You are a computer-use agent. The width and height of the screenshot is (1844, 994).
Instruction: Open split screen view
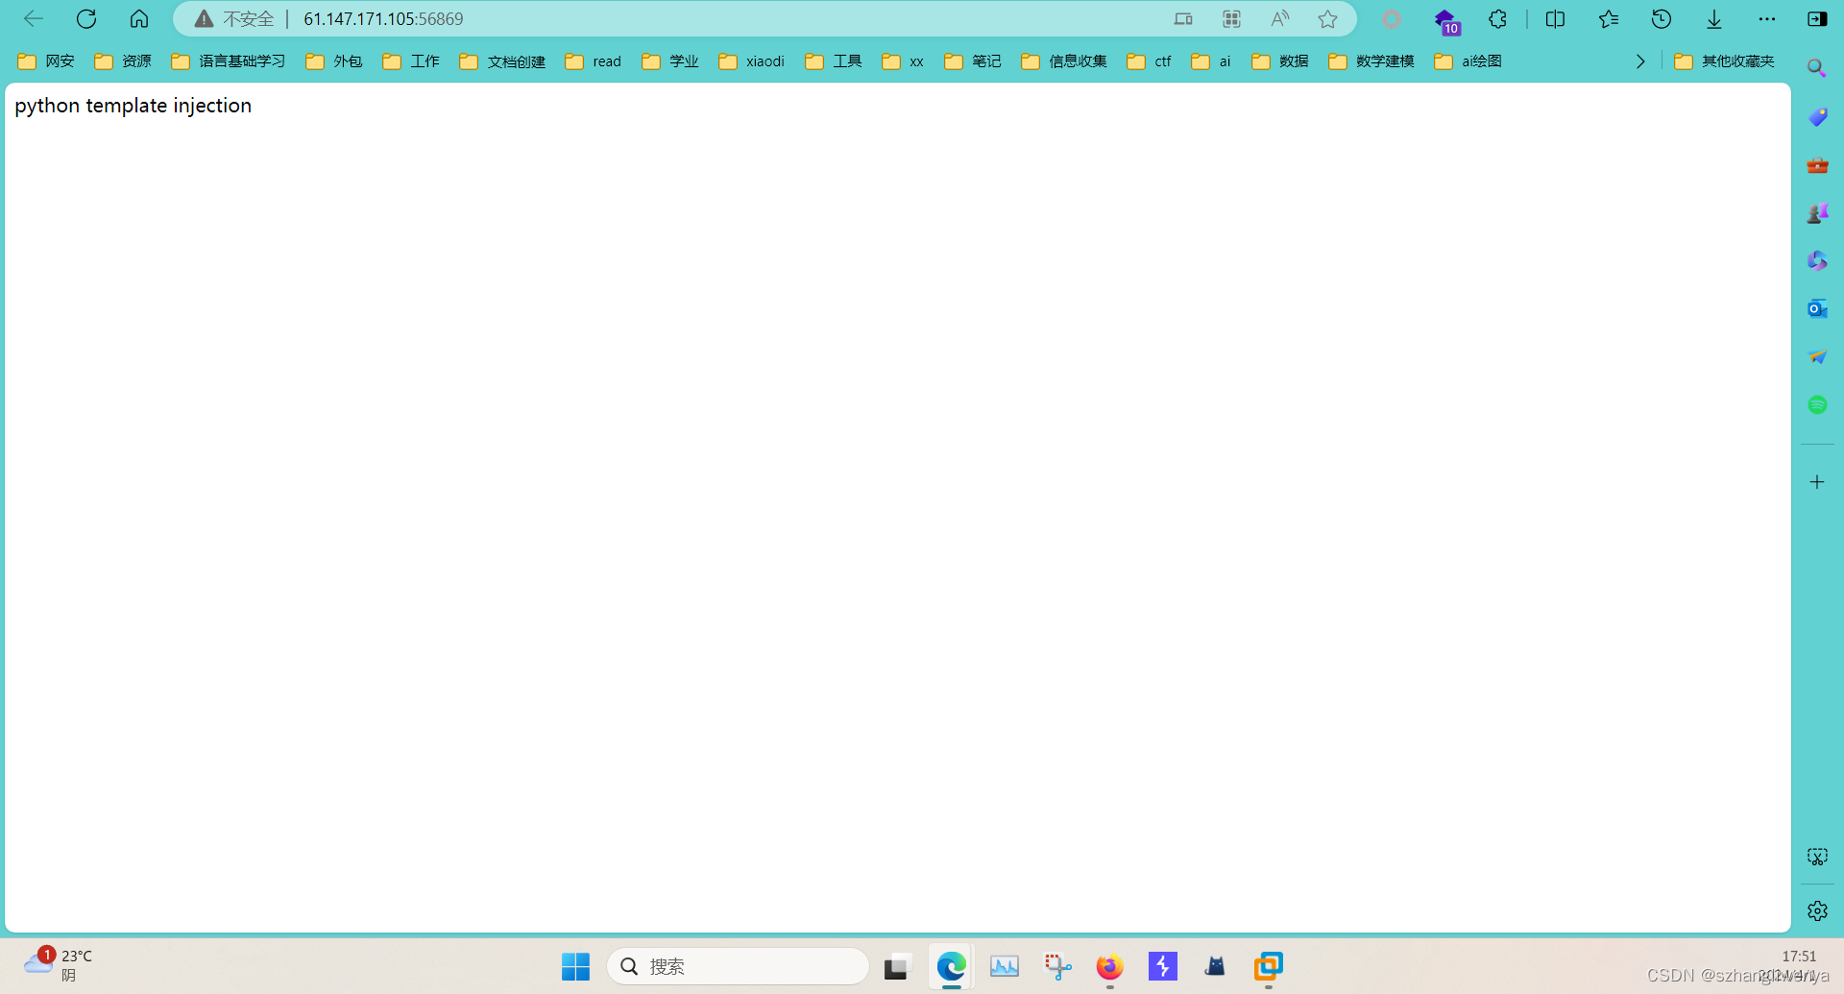[x=1555, y=19]
